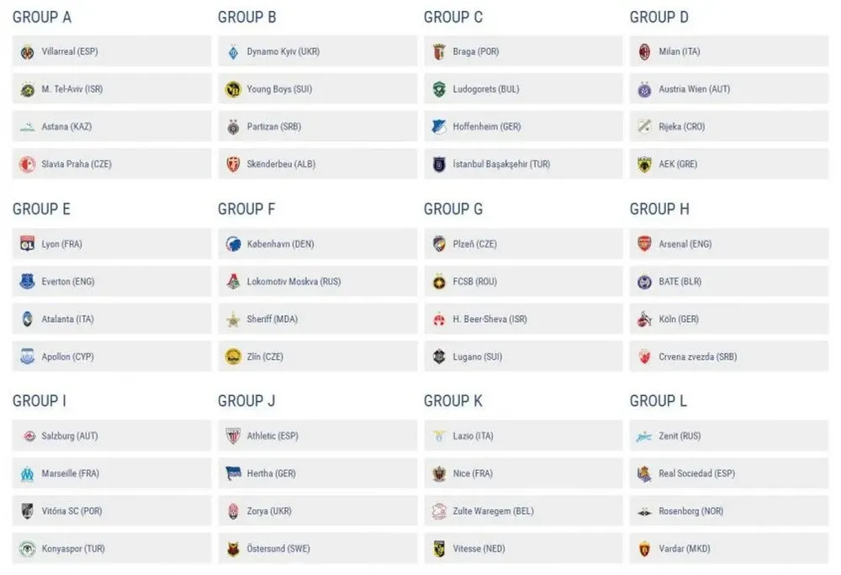841x575 pixels.
Task: Click the GROUP G heading
Action: pyautogui.click(x=453, y=209)
